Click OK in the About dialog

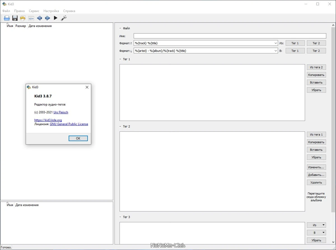click(78, 138)
